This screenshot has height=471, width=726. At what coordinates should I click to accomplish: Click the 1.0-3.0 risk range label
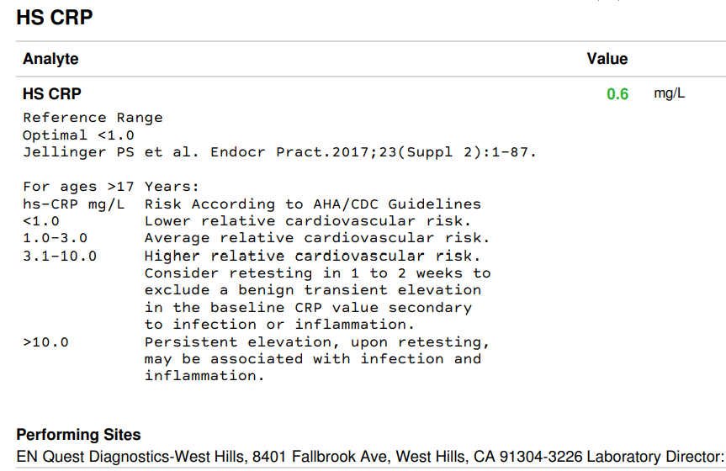(55, 238)
